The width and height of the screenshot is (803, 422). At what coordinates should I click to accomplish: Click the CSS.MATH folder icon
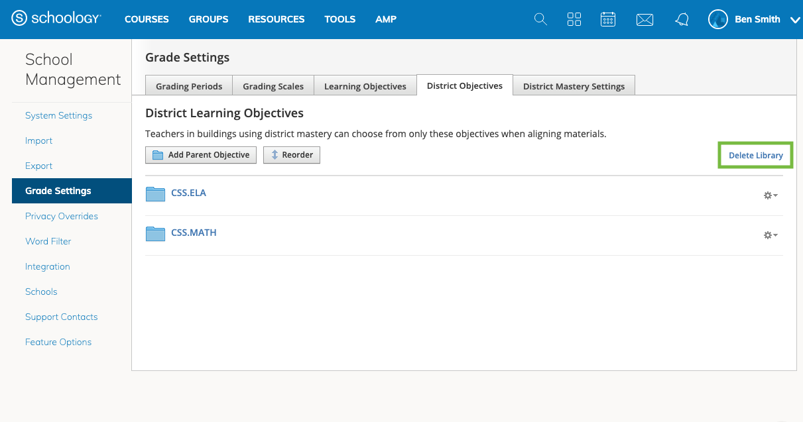[x=155, y=233]
